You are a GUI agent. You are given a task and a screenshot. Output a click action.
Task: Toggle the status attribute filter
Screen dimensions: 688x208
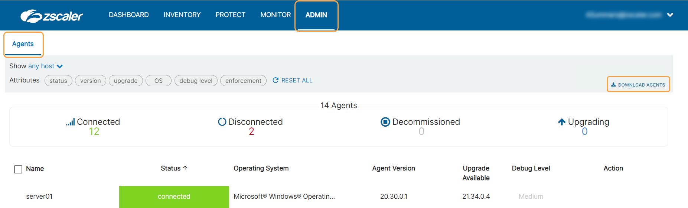[x=58, y=81]
